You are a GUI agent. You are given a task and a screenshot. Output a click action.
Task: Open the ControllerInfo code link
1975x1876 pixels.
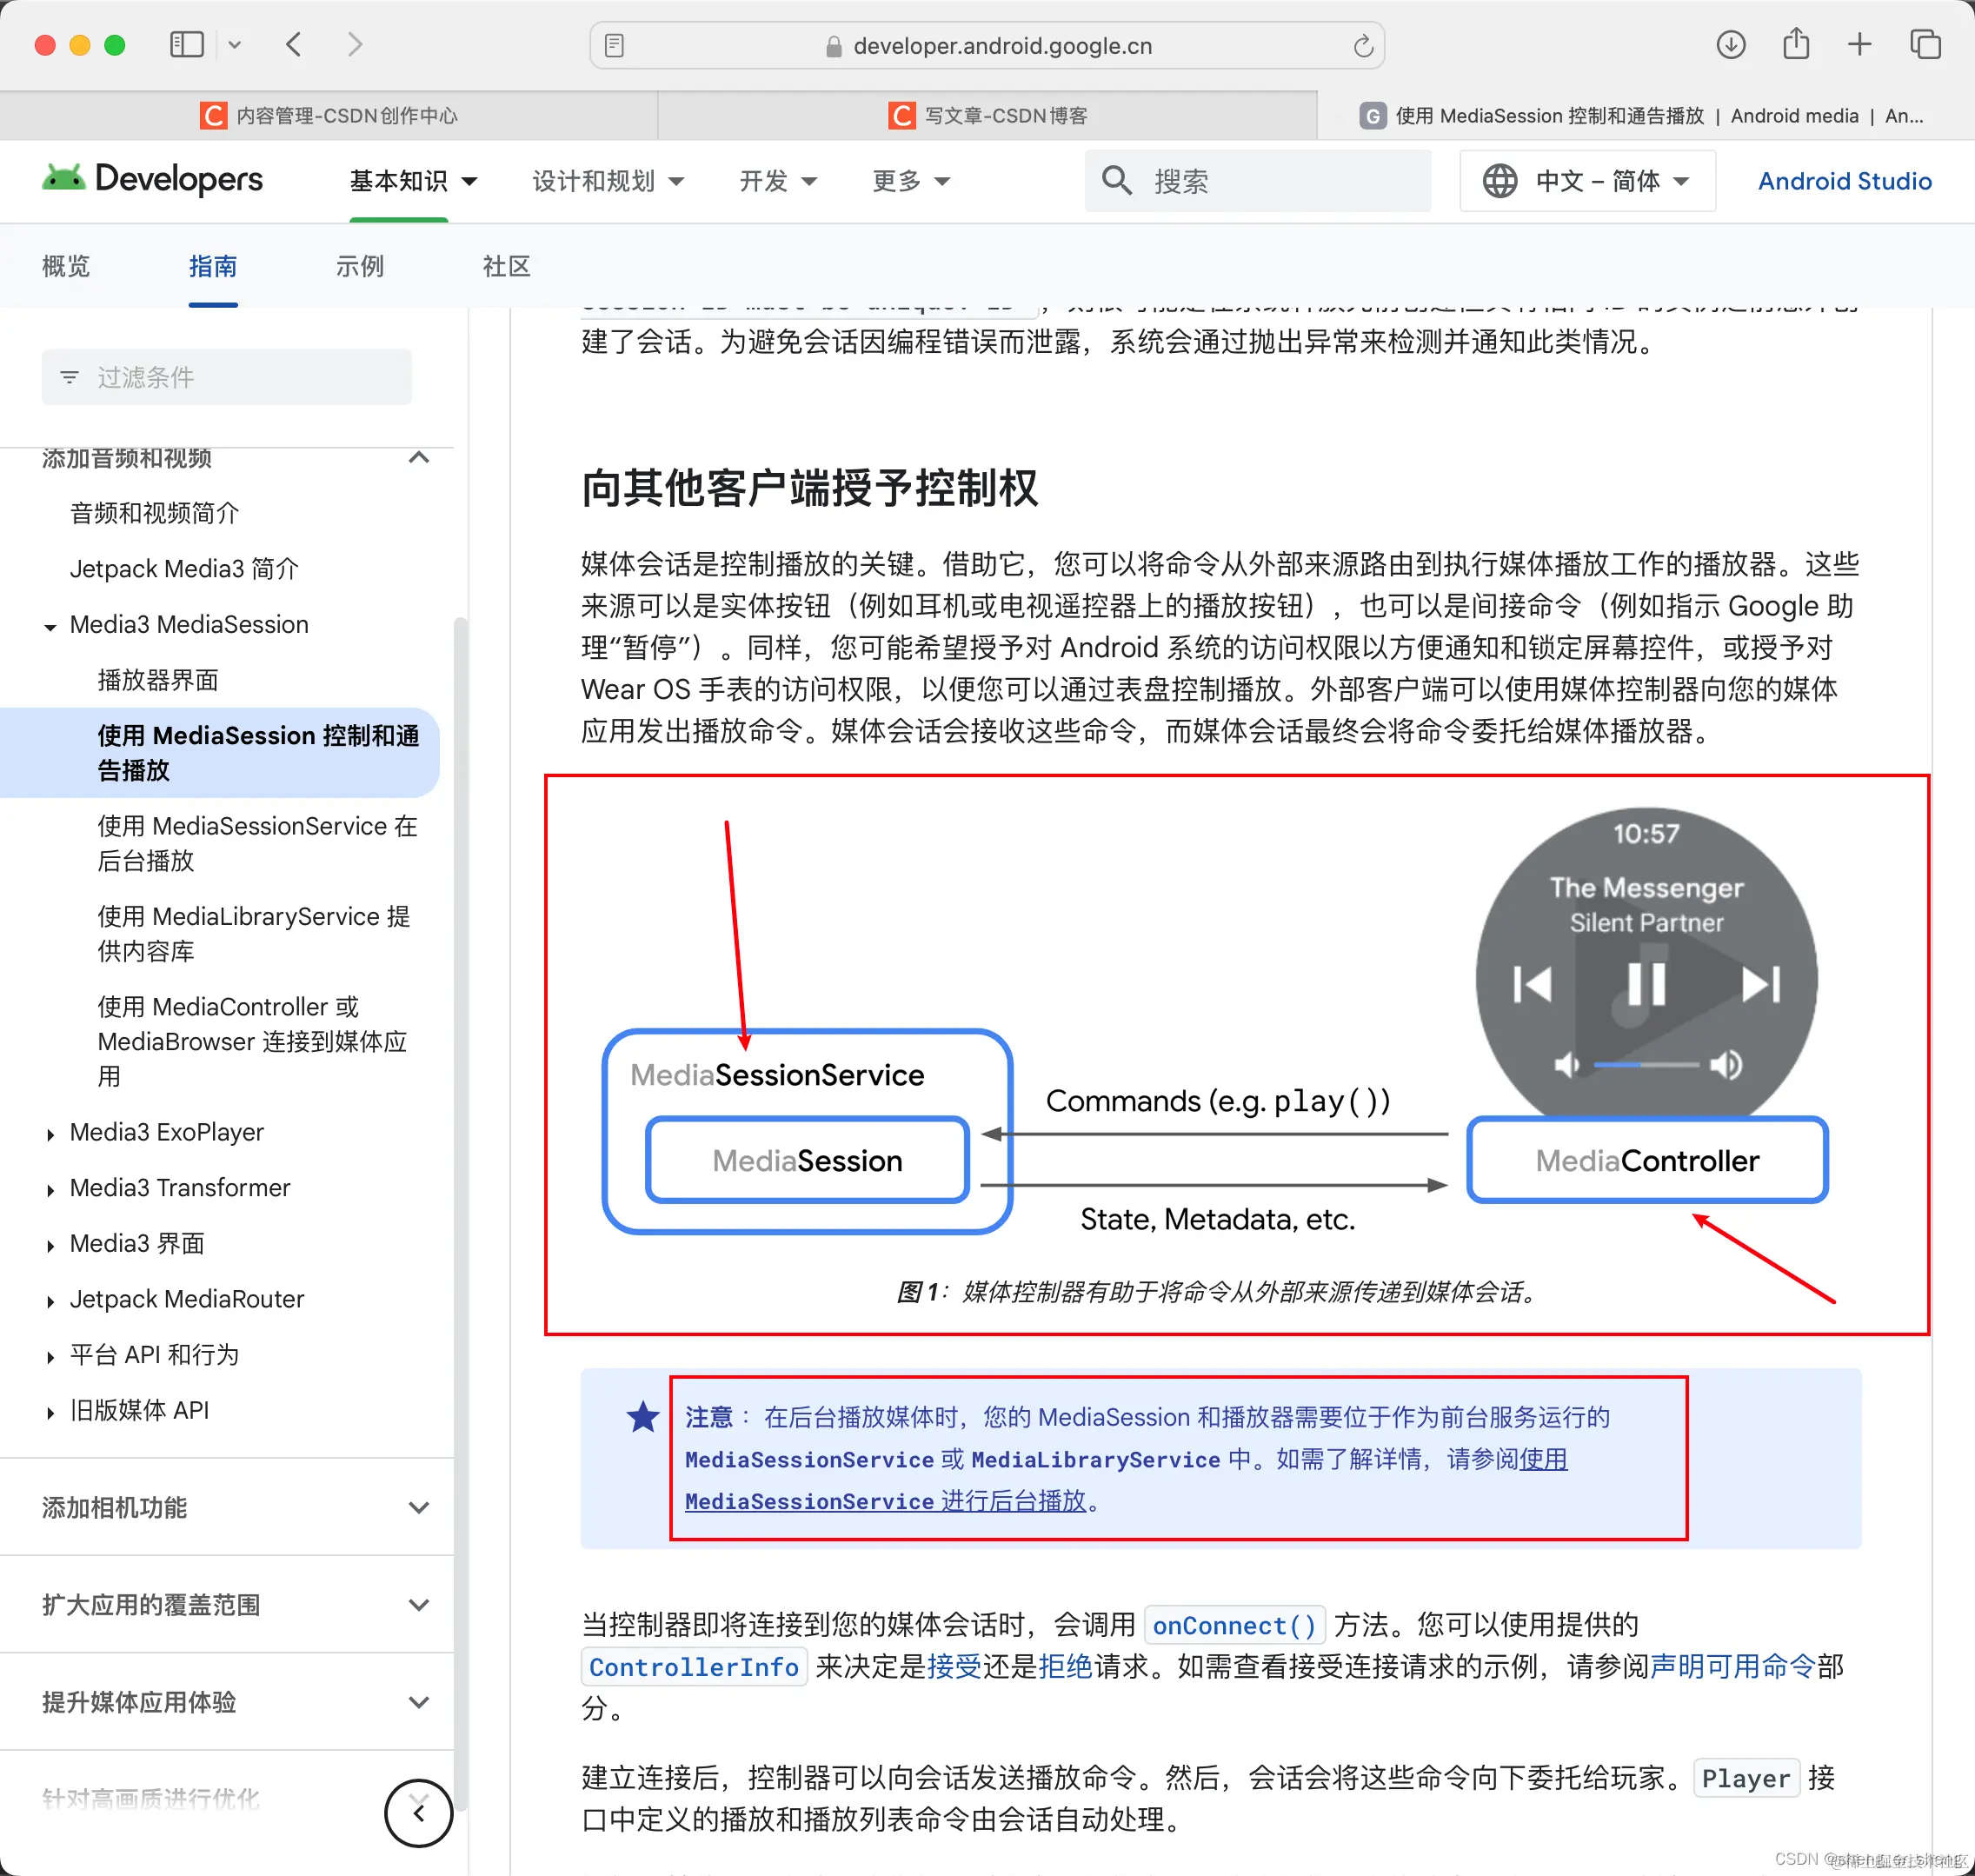pos(694,1667)
